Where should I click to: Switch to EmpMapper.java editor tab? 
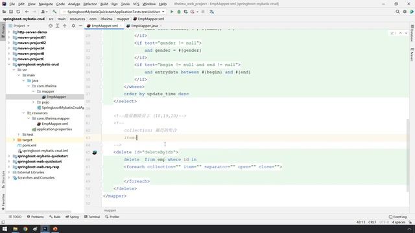coord(144,26)
